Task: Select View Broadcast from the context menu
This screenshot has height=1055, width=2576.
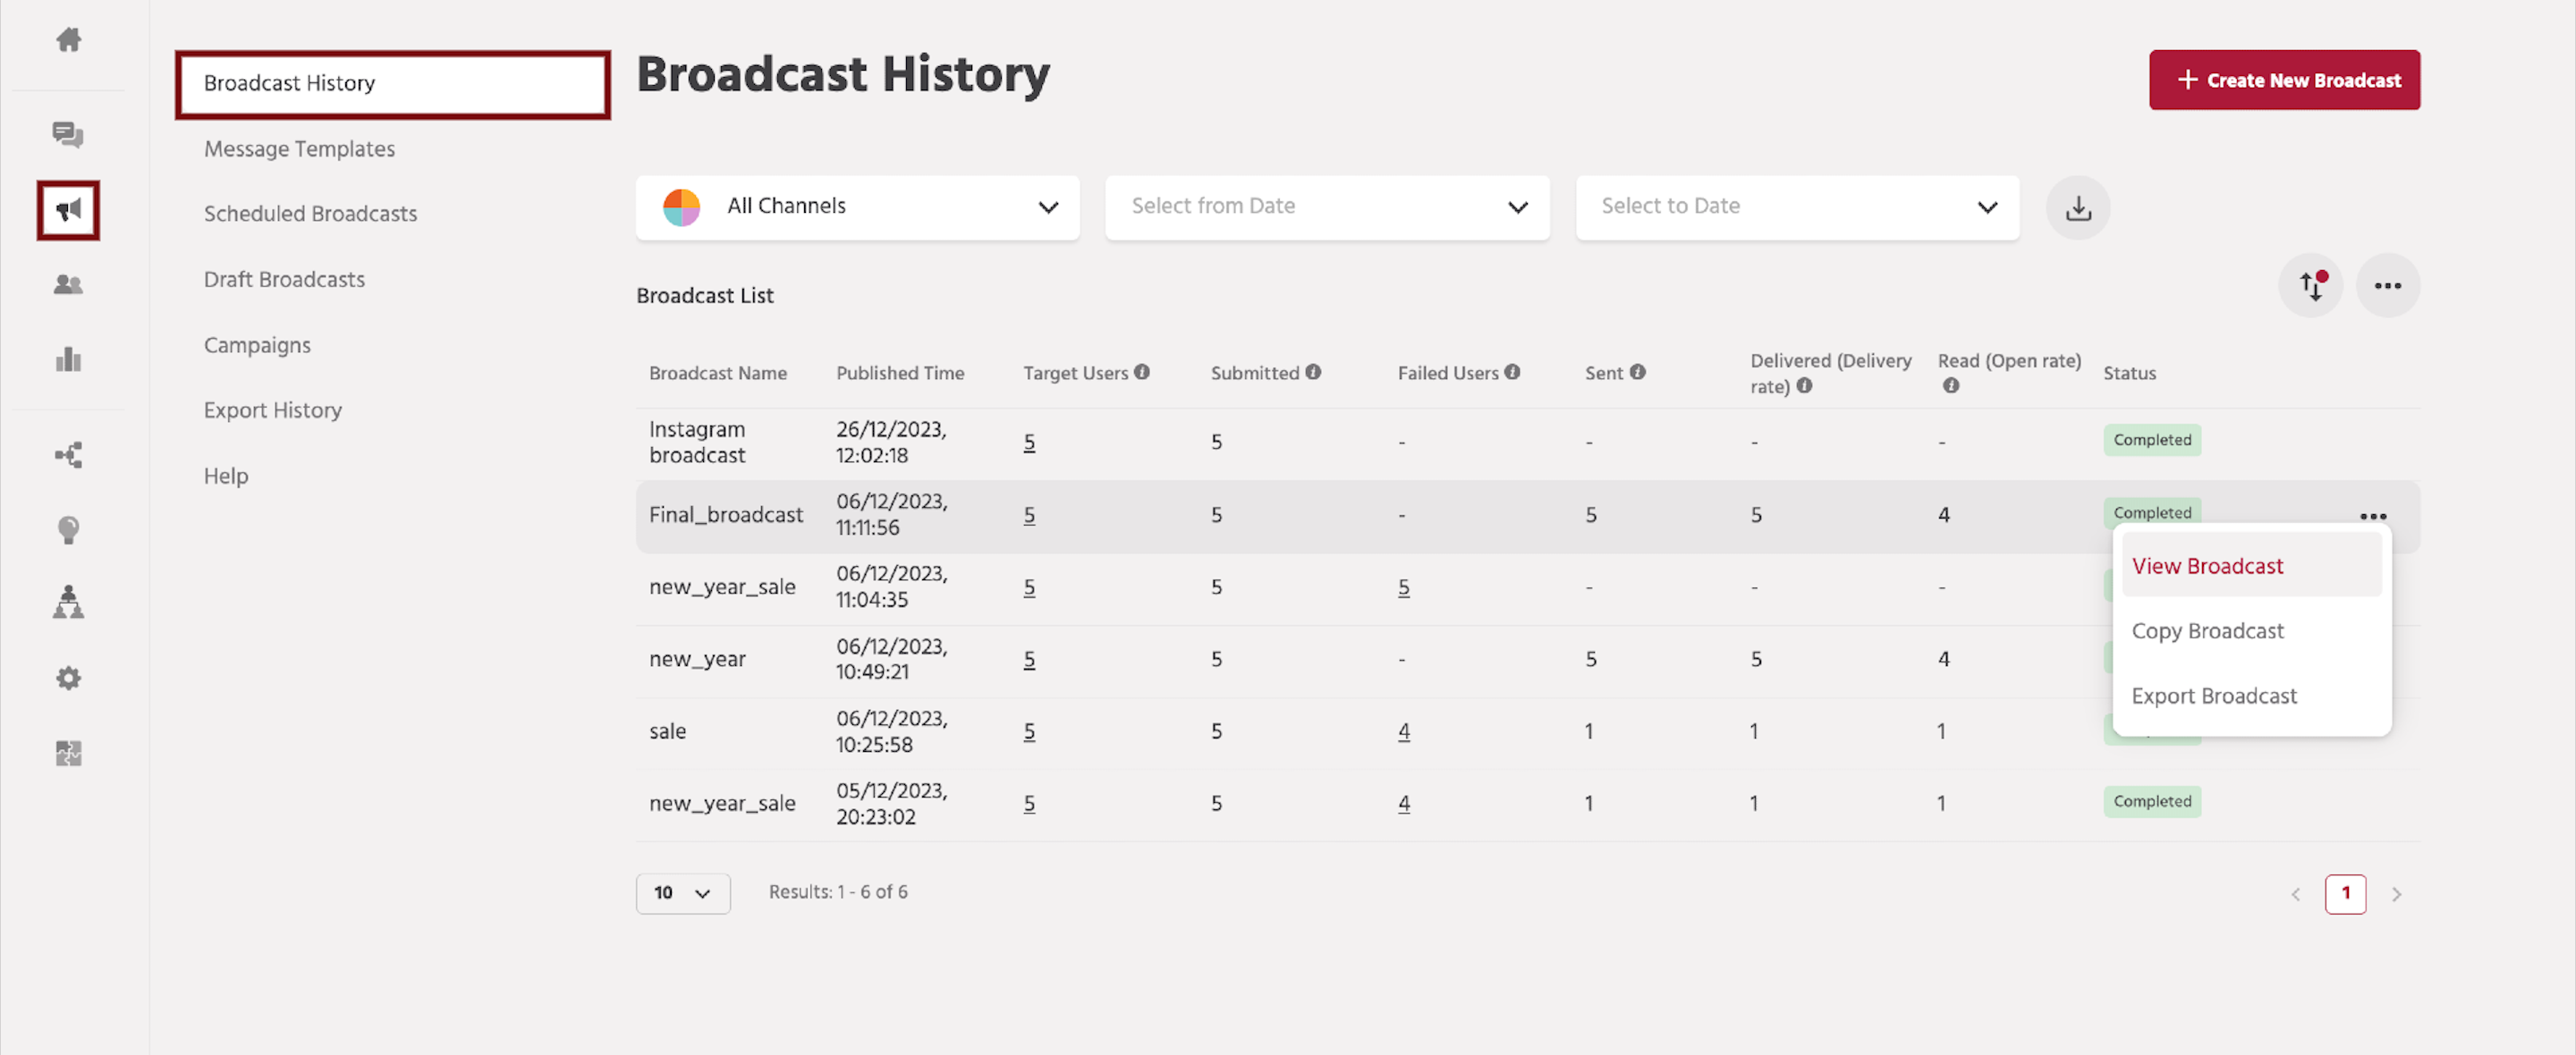Action: click(2207, 565)
